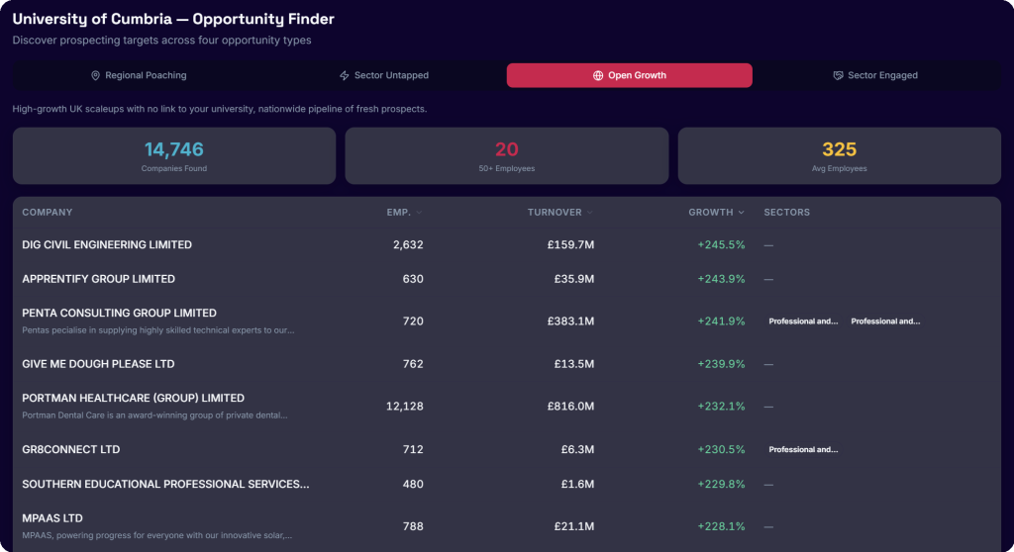Screen dimensions: 1014x552
Task: Sort by the EMP. column chevron
Action: click(x=419, y=213)
